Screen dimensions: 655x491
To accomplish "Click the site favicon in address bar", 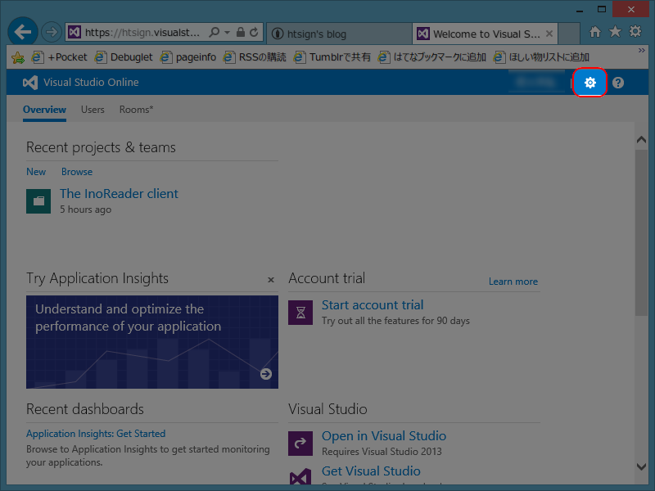I will pos(75,32).
